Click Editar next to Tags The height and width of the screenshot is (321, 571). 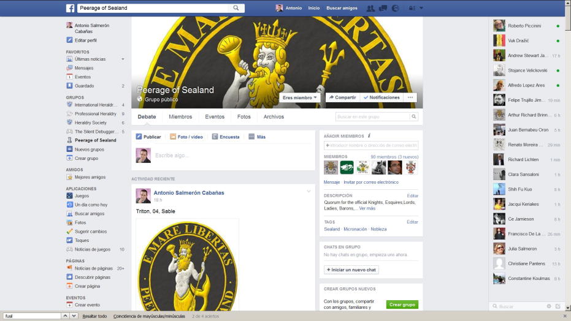(412, 222)
